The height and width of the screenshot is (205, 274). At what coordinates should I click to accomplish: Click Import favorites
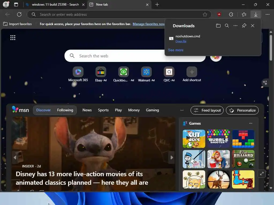click(x=17, y=24)
